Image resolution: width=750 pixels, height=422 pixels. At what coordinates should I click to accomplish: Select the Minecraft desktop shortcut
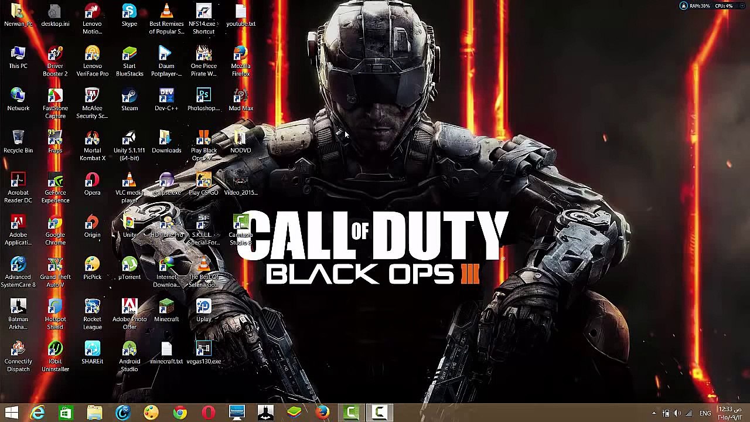coord(166,311)
